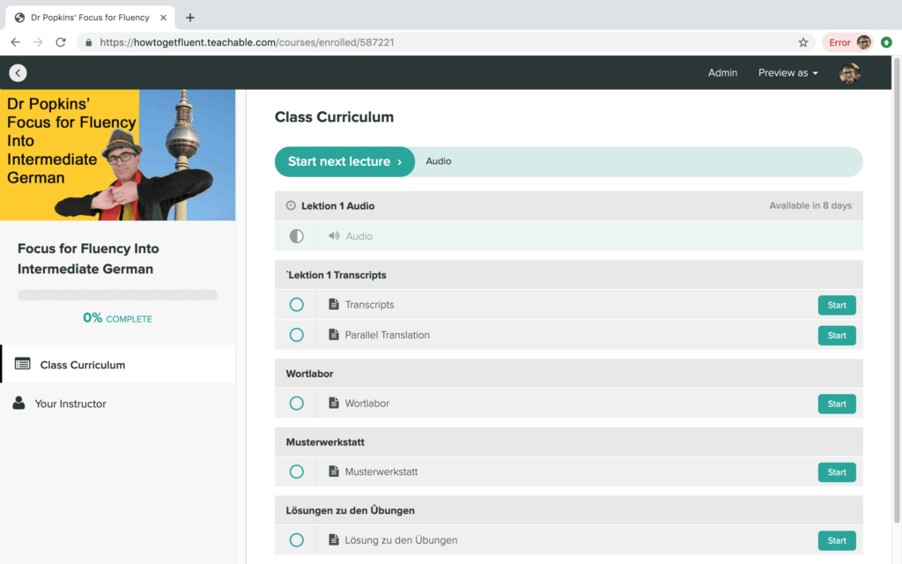
Task: Reload the page with browser refresh icon
Action: tap(61, 42)
